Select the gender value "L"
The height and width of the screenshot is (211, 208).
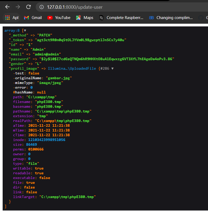(38, 64)
